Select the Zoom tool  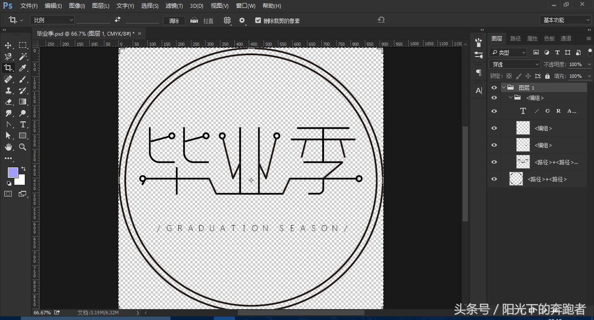click(x=23, y=147)
